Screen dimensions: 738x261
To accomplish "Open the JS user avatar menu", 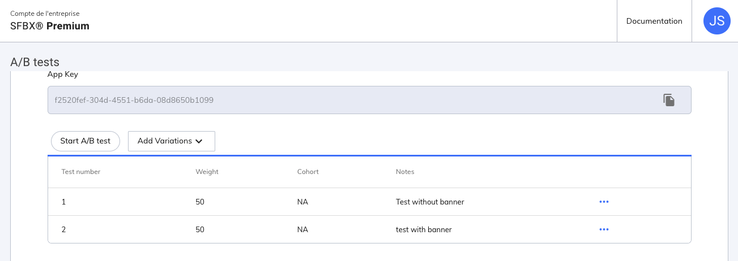I will point(716,21).
